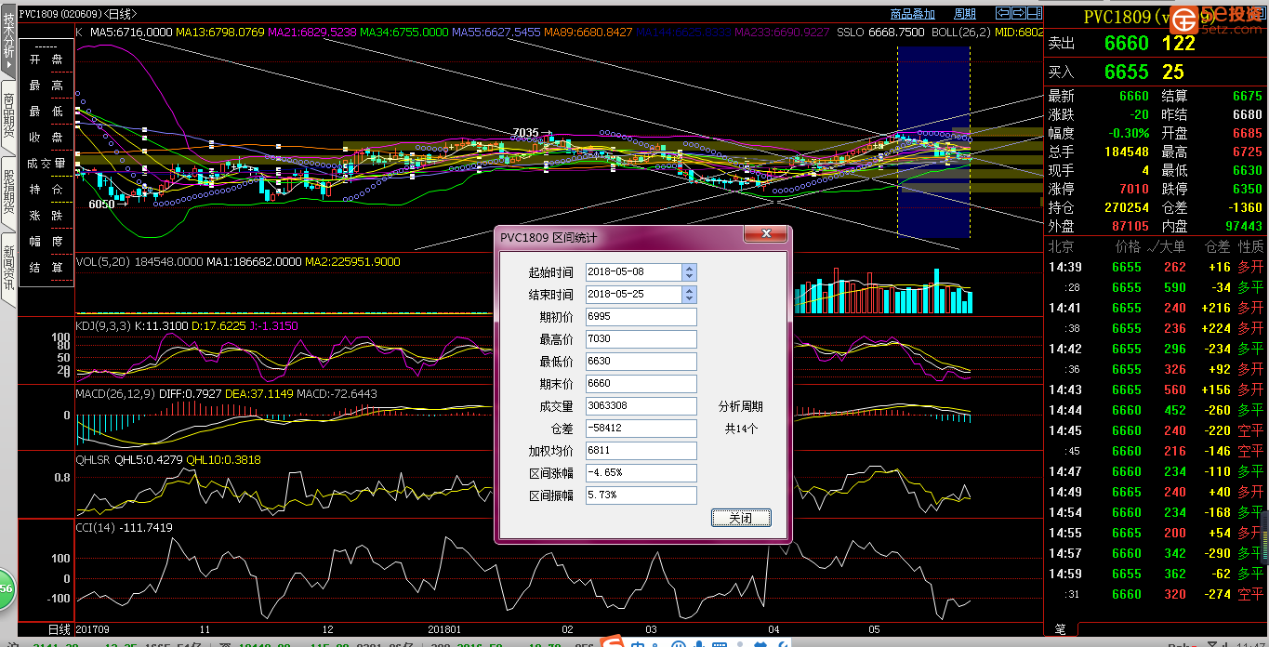The width and height of the screenshot is (1269, 647).
Task: Click the 持仓 value 270254
Action: pyautogui.click(x=1126, y=207)
